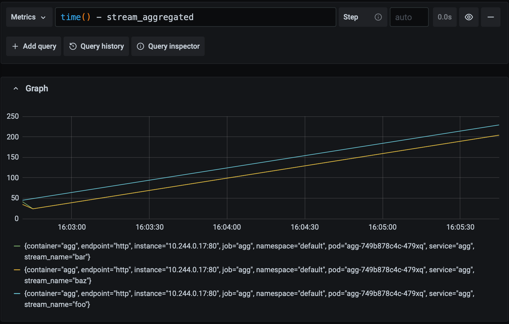
Task: Click the Query history clock icon
Action: tap(73, 46)
